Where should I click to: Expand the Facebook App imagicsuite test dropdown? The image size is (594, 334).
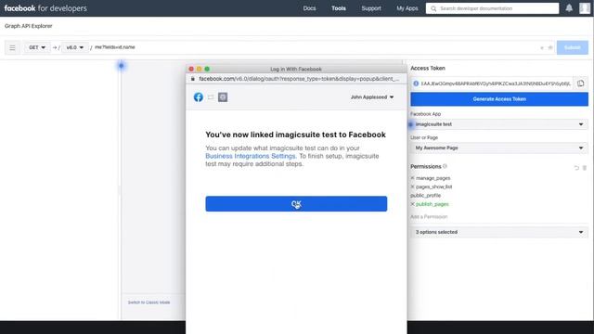click(499, 124)
